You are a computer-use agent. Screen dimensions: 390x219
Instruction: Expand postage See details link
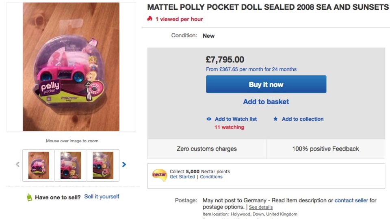(x=261, y=207)
